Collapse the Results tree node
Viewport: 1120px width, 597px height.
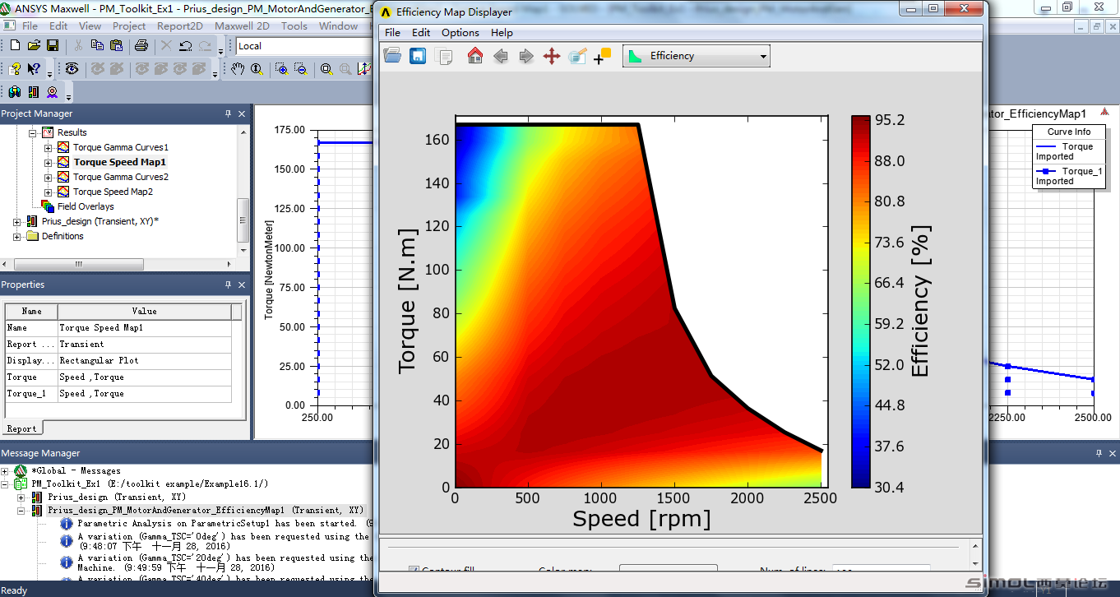pos(33,132)
